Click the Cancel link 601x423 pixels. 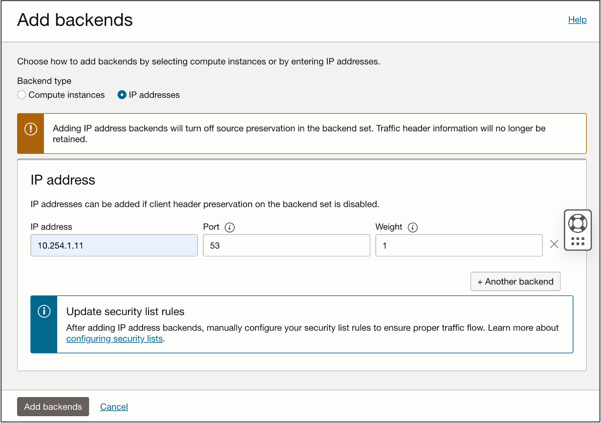click(x=114, y=406)
